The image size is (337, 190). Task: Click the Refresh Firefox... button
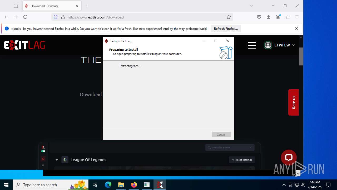226,29
